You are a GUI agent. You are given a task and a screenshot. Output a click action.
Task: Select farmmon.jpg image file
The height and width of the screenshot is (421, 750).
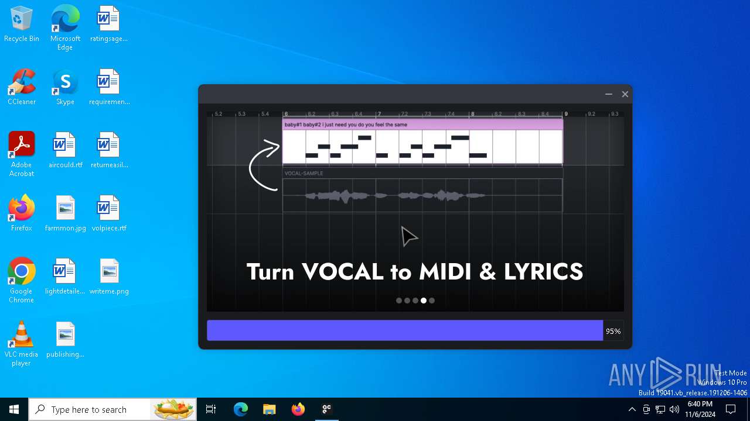click(x=65, y=213)
